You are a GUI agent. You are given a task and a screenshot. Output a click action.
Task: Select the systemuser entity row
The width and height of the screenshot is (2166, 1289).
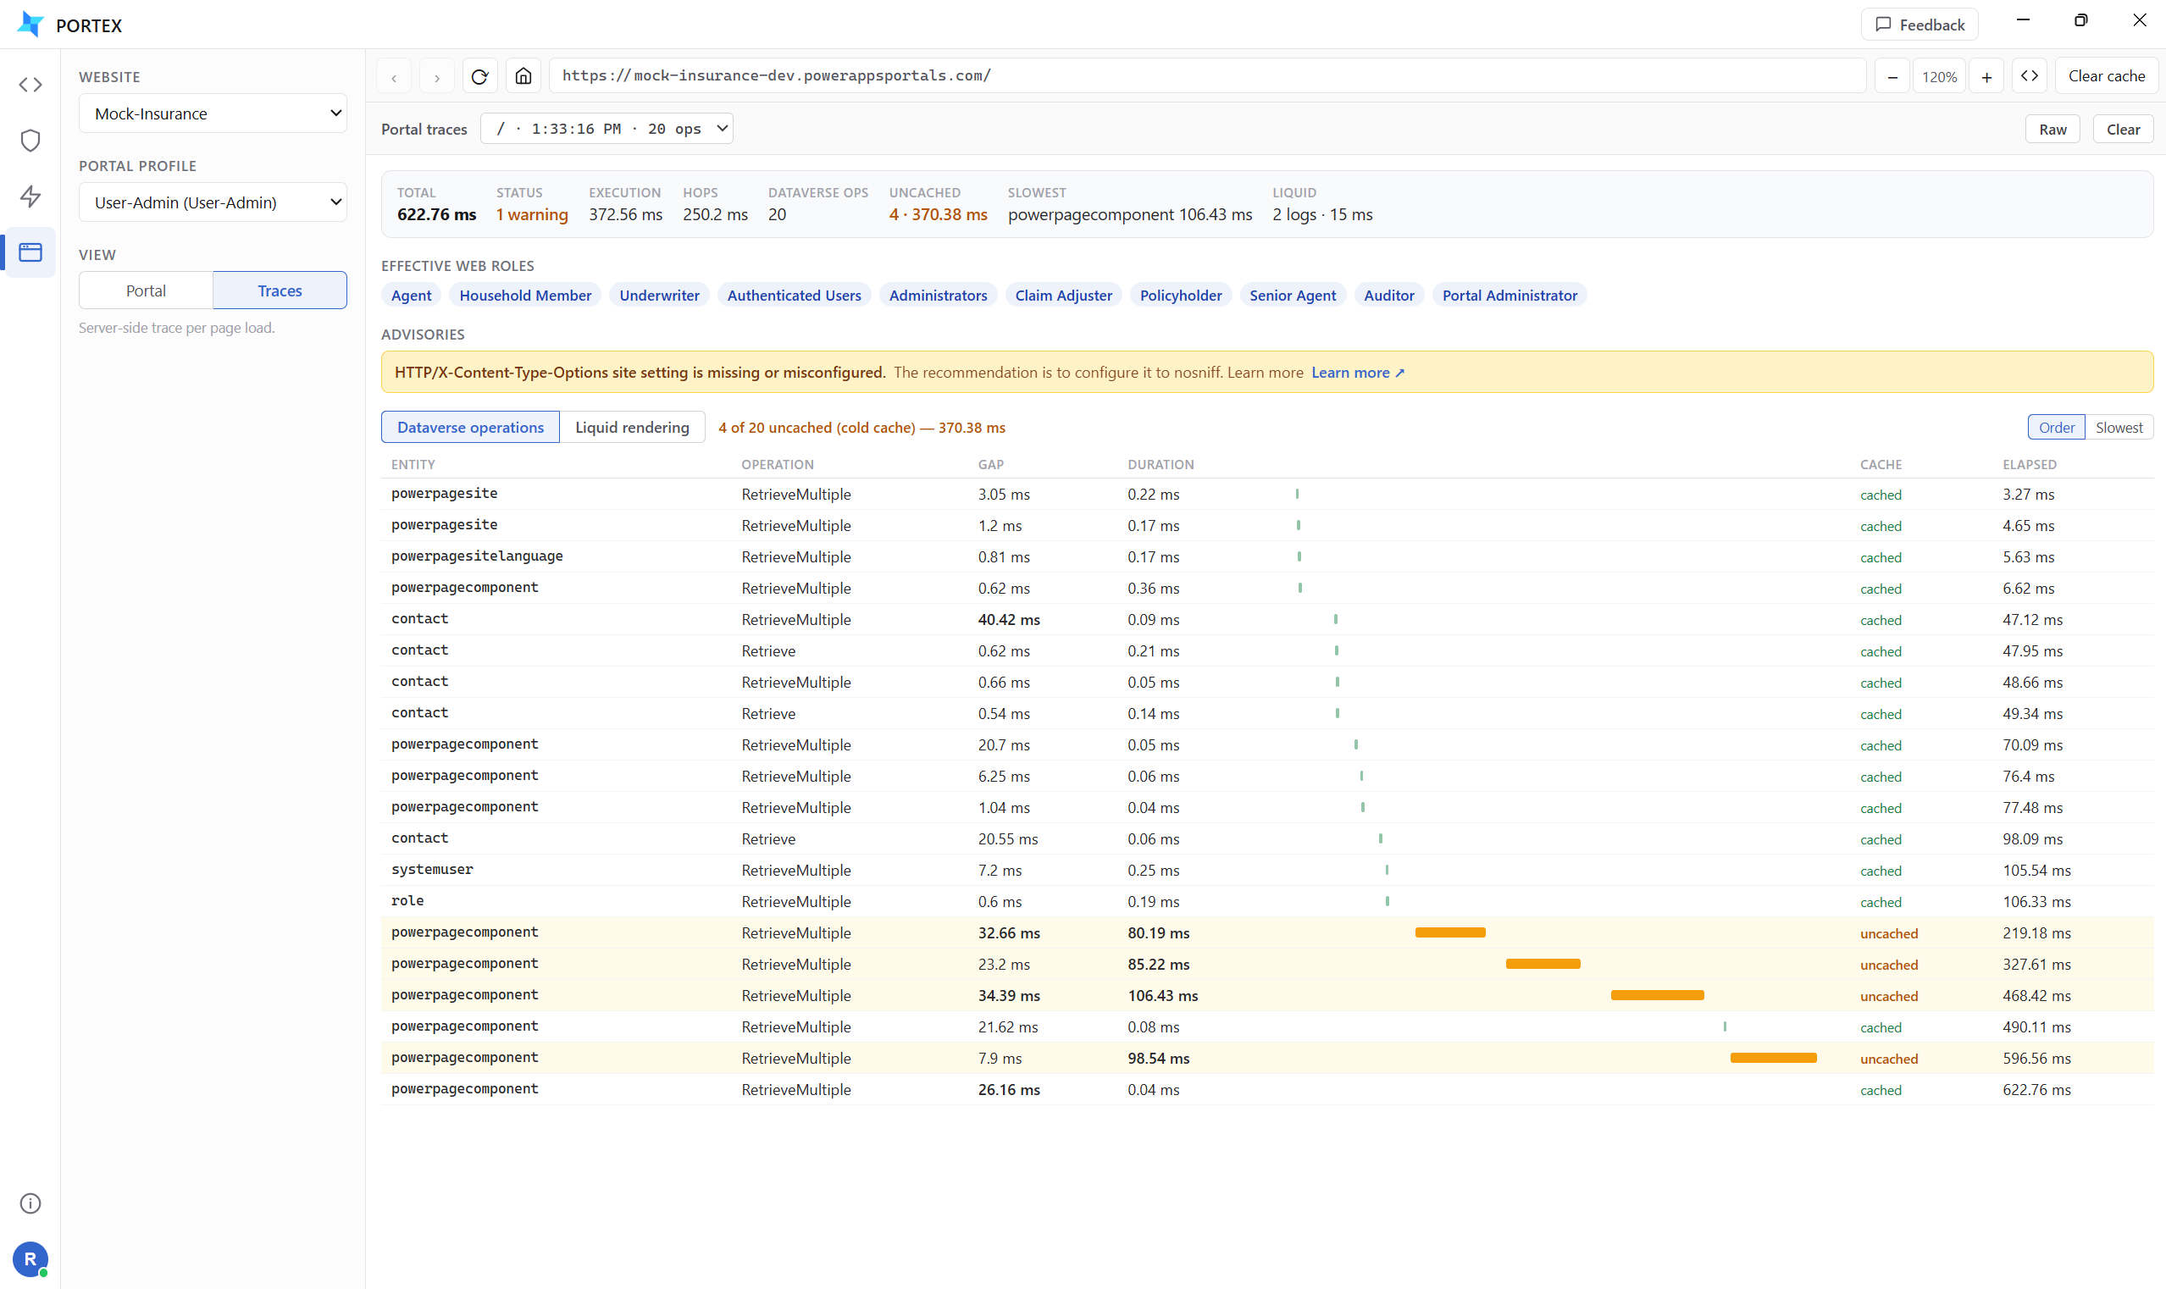click(1266, 871)
